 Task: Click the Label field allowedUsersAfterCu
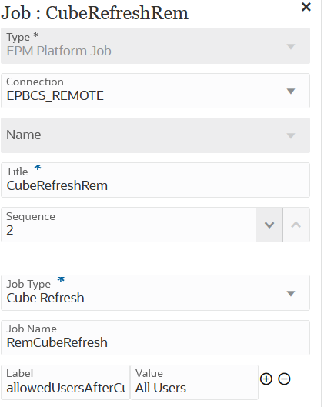click(x=65, y=382)
